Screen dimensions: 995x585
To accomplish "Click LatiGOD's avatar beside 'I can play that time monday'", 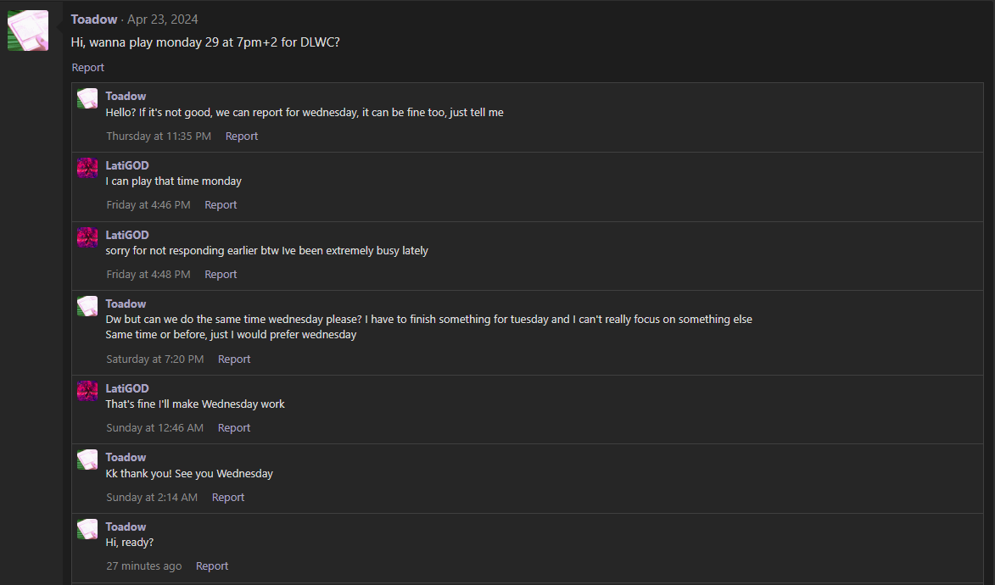I will tap(87, 168).
